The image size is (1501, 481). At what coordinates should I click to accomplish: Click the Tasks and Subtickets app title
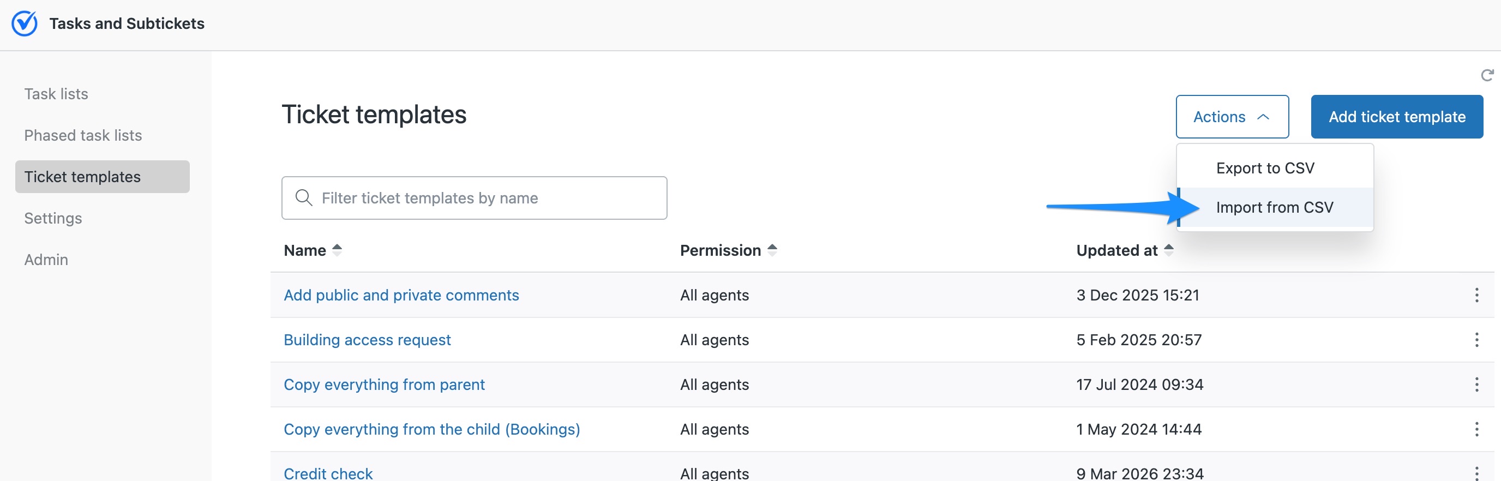point(127,23)
